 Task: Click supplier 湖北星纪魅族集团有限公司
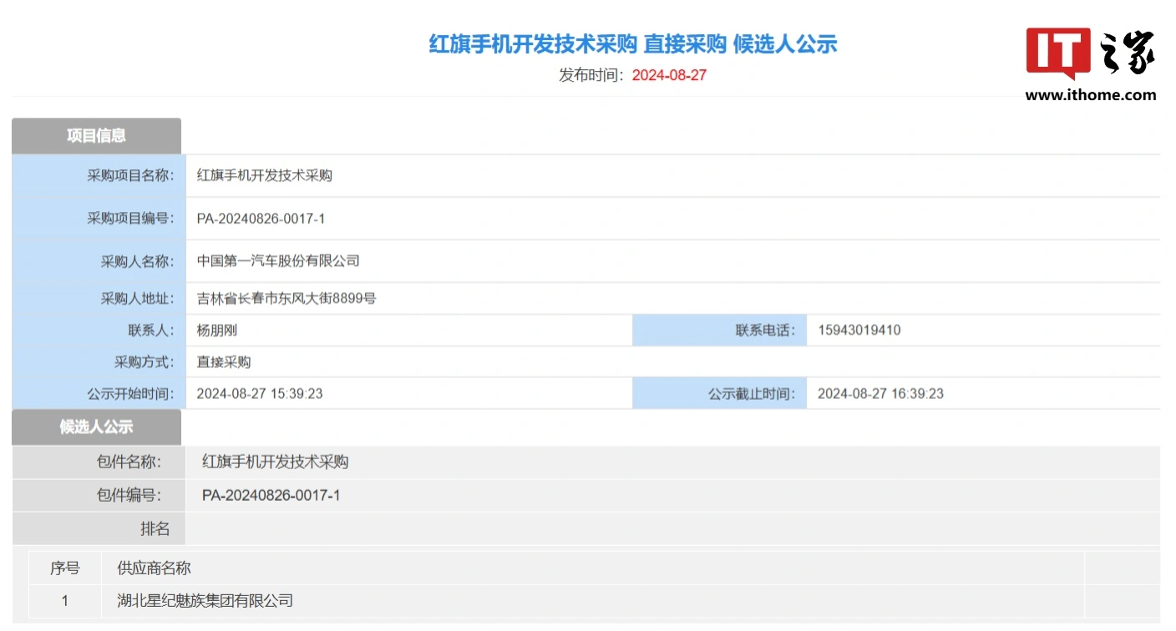tap(205, 601)
